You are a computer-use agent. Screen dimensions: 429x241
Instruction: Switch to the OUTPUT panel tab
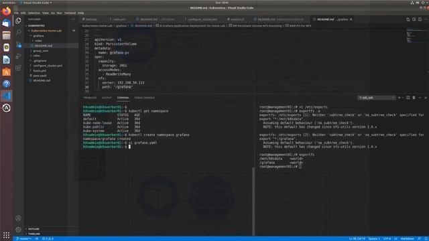tap(107, 98)
